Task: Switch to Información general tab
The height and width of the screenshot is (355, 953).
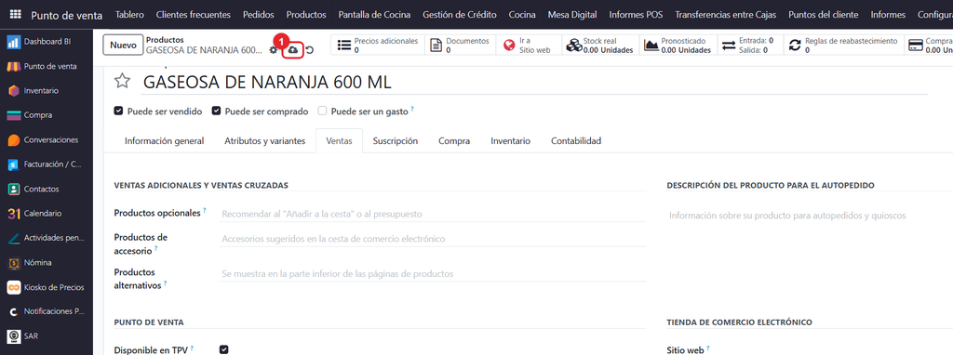Action: tap(164, 140)
